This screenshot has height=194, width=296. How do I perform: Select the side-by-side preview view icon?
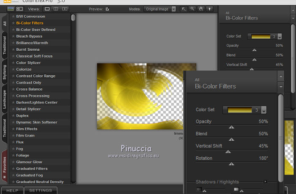[65, 9]
